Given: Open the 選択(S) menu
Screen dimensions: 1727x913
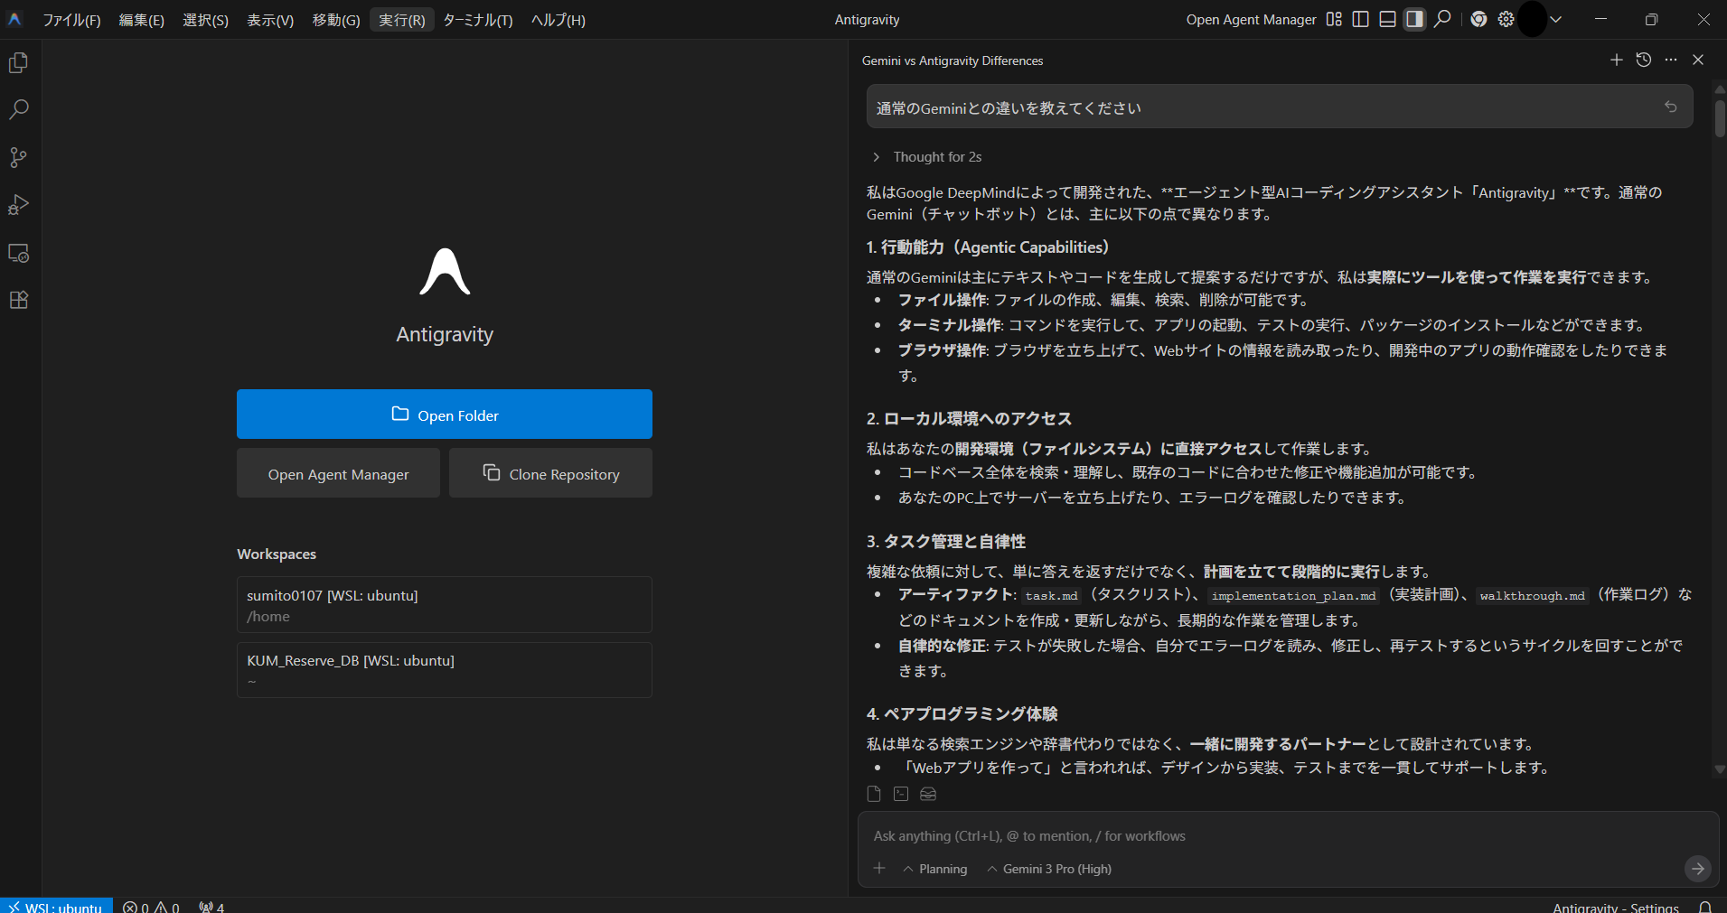Looking at the screenshot, I should [x=205, y=20].
